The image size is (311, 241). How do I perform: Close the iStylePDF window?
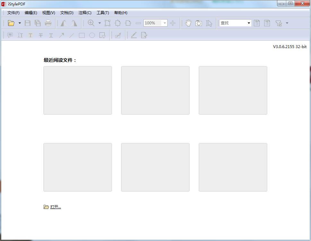point(302,4)
